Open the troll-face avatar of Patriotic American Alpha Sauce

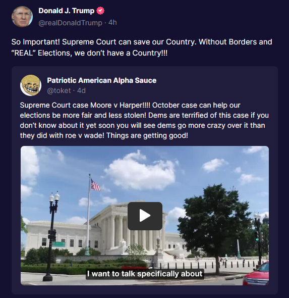click(x=31, y=85)
